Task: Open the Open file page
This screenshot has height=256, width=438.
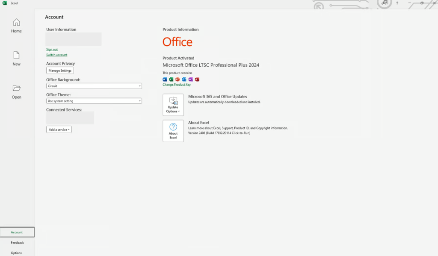Action: click(16, 92)
